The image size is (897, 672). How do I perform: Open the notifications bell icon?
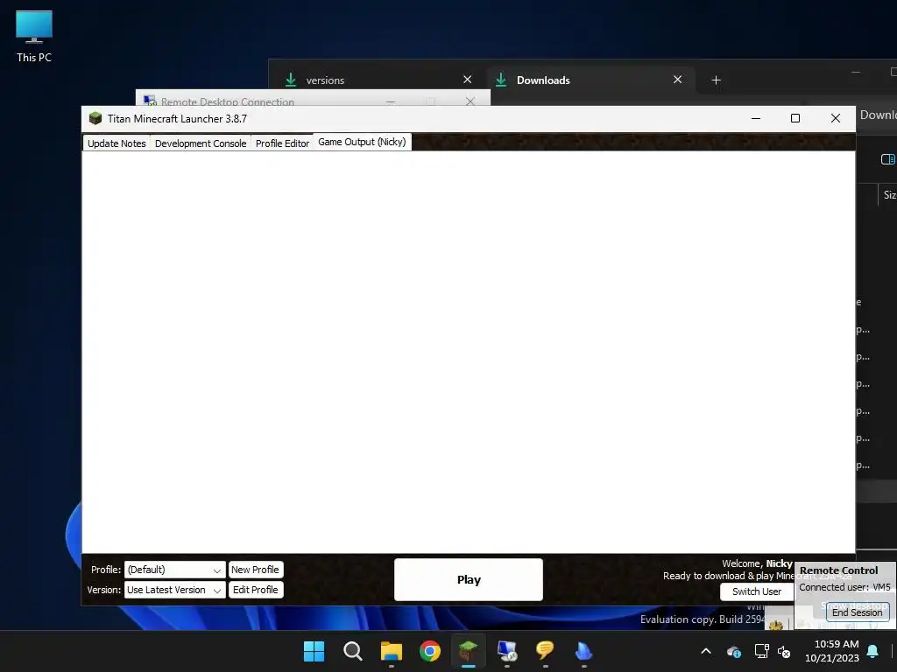pos(872,651)
